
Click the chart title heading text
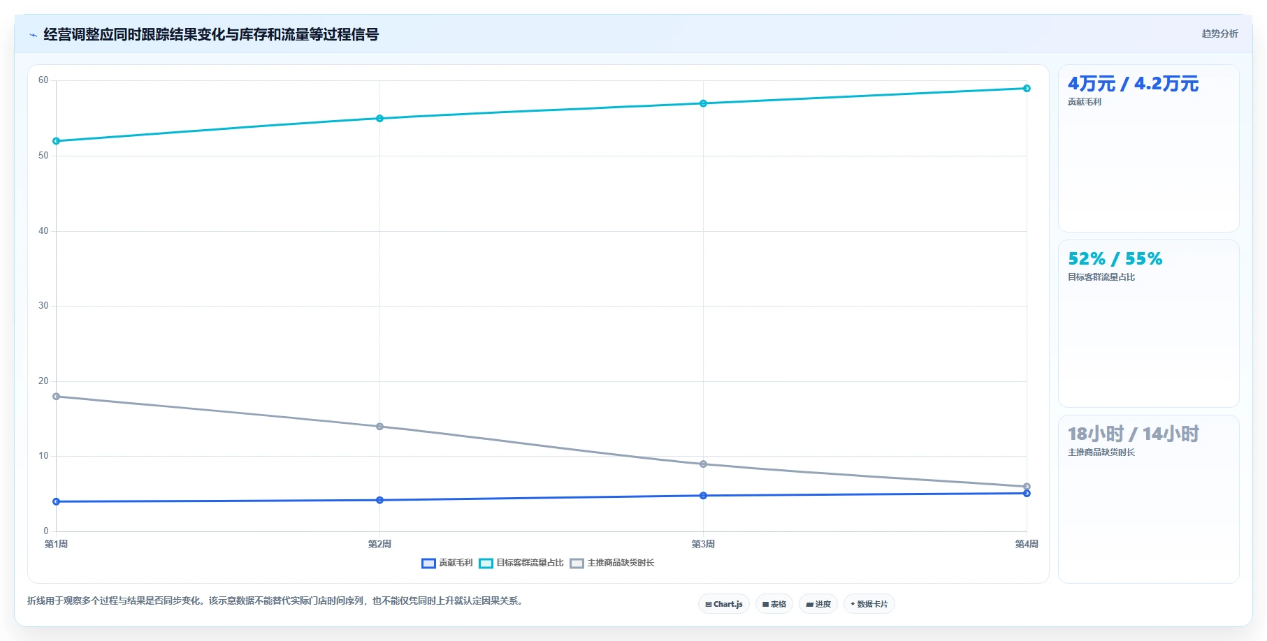211,35
